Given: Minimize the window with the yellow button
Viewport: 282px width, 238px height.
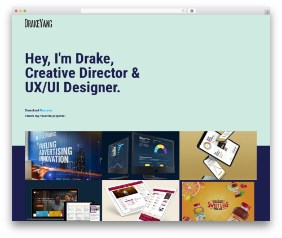Looking at the screenshot, I should pyautogui.click(x=20, y=11).
